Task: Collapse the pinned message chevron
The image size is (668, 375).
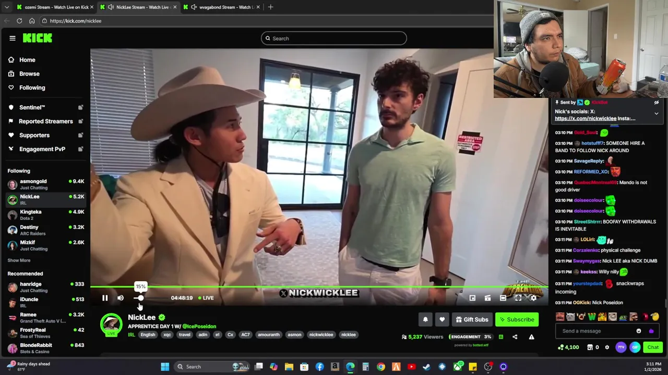Action: tap(657, 113)
